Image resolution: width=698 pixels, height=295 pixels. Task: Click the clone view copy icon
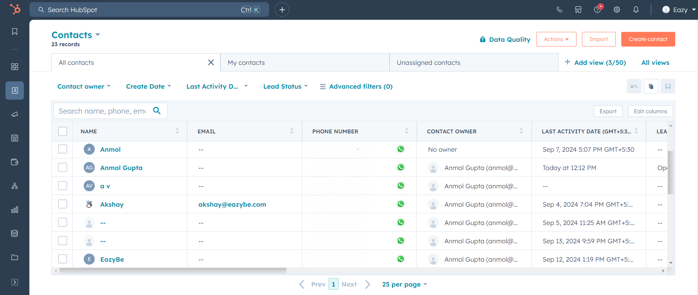coord(651,86)
